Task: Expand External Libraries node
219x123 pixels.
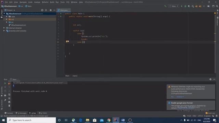Action: pyautogui.click(x=4, y=28)
